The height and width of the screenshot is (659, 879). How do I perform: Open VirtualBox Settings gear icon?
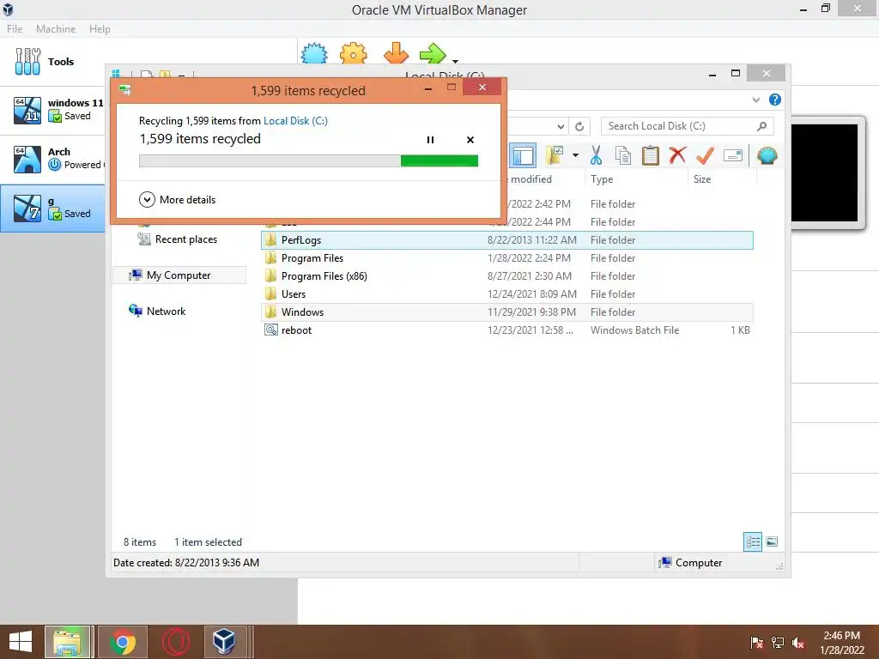pos(353,54)
